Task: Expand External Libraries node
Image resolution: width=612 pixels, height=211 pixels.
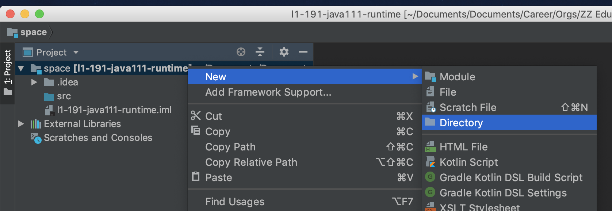Action: [21, 124]
